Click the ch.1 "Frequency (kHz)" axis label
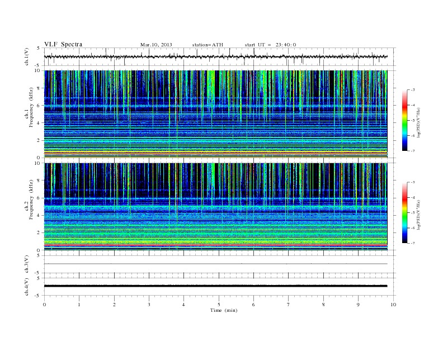The image size is (443, 342). click(x=31, y=107)
